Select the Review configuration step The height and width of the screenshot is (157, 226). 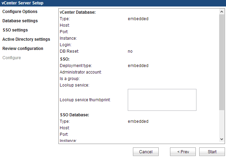pyautogui.click(x=23, y=49)
